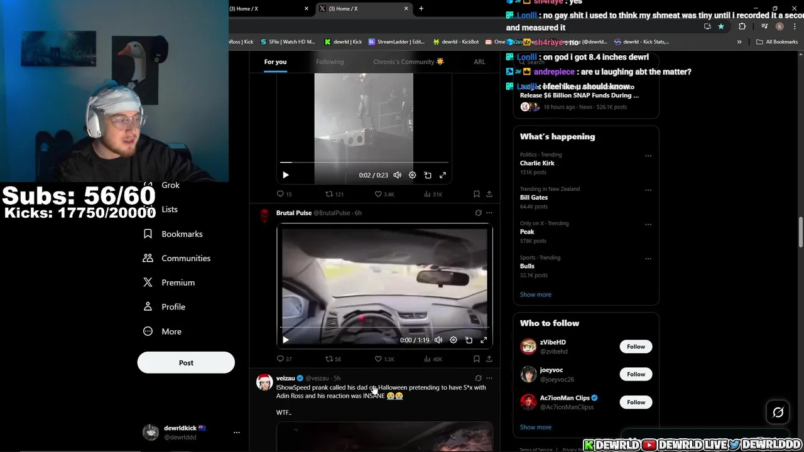Open options for Bill Gates trend
This screenshot has width=804, height=452.
[x=648, y=190]
